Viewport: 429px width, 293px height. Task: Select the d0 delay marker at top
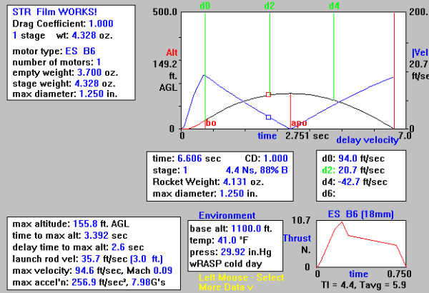(205, 6)
